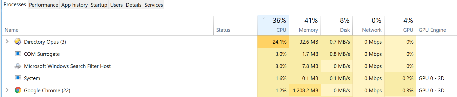The height and width of the screenshot is (97, 457).
Task: Open the App history tab
Action: (74, 5)
